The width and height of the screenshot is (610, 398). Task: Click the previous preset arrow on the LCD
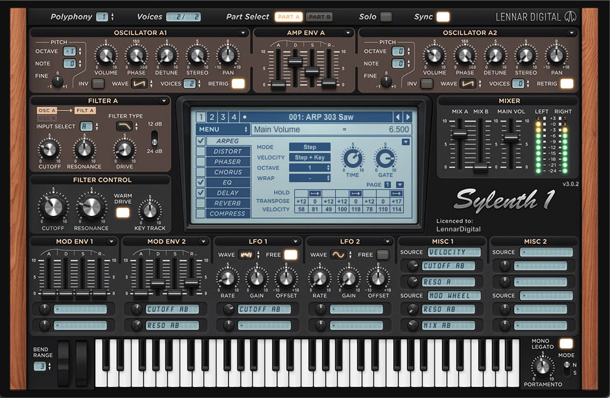point(397,117)
